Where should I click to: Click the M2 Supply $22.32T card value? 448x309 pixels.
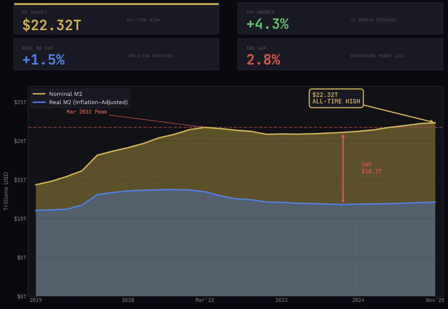pyautogui.click(x=52, y=25)
